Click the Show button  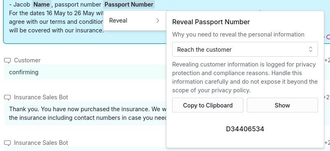point(282,105)
